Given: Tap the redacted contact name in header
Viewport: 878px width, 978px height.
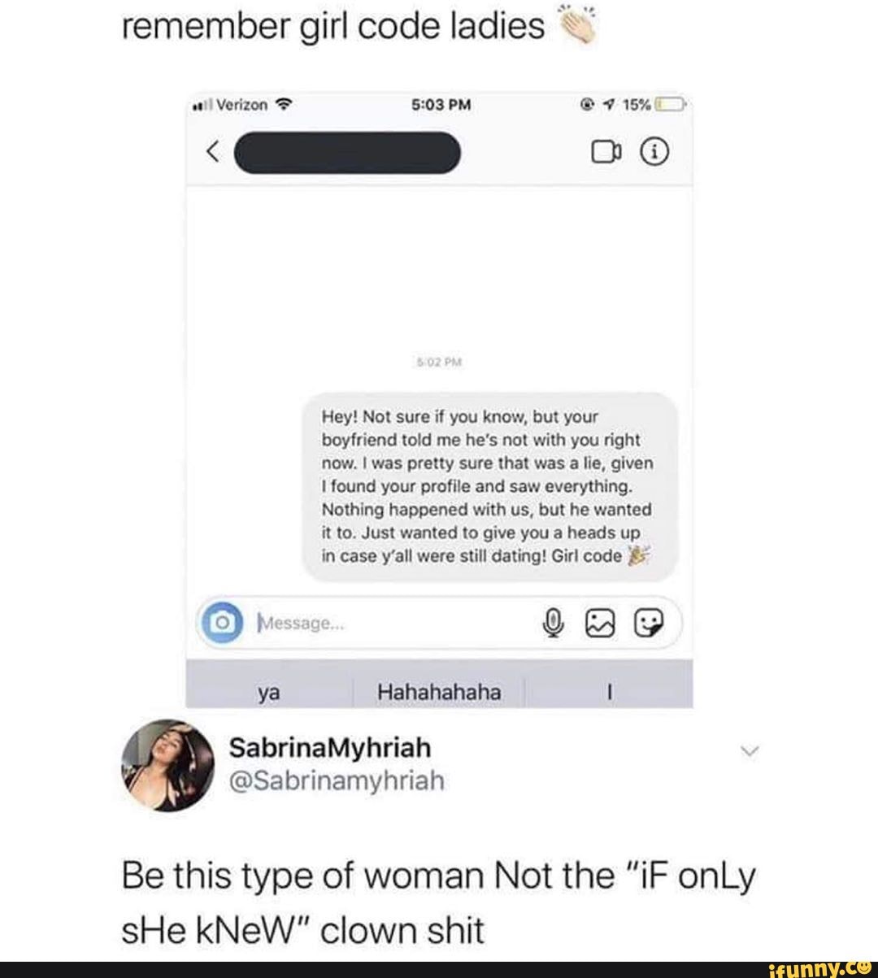Looking at the screenshot, I should [347, 152].
